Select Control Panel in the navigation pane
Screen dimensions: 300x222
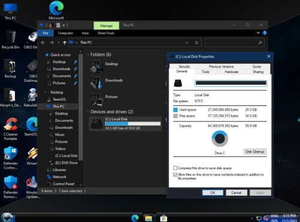[x=64, y=184]
